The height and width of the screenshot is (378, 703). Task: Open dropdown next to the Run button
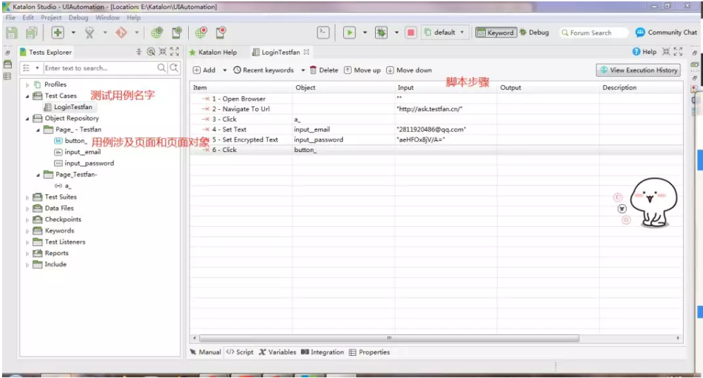click(x=365, y=32)
